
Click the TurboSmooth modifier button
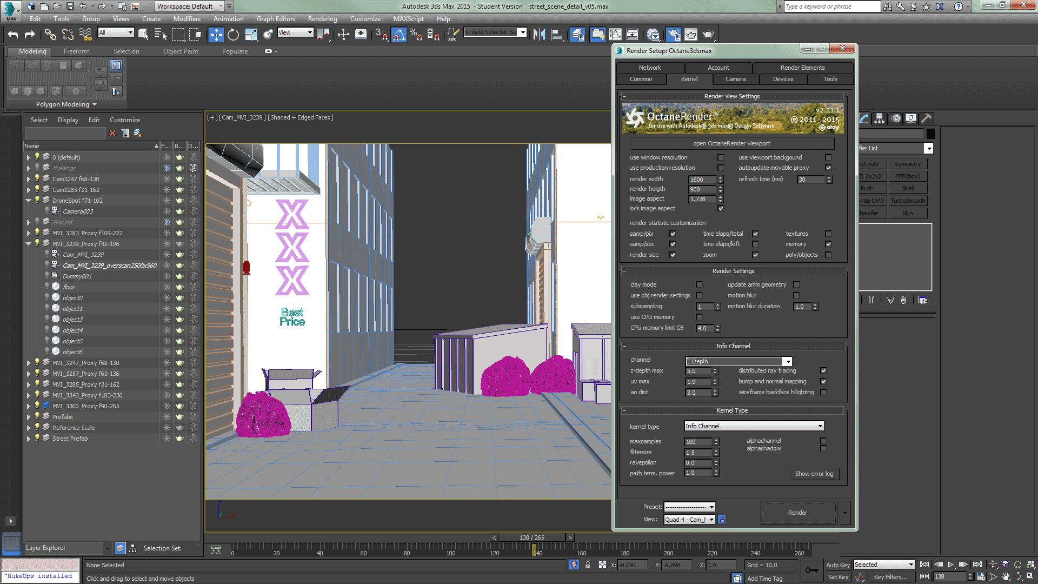[x=908, y=201]
